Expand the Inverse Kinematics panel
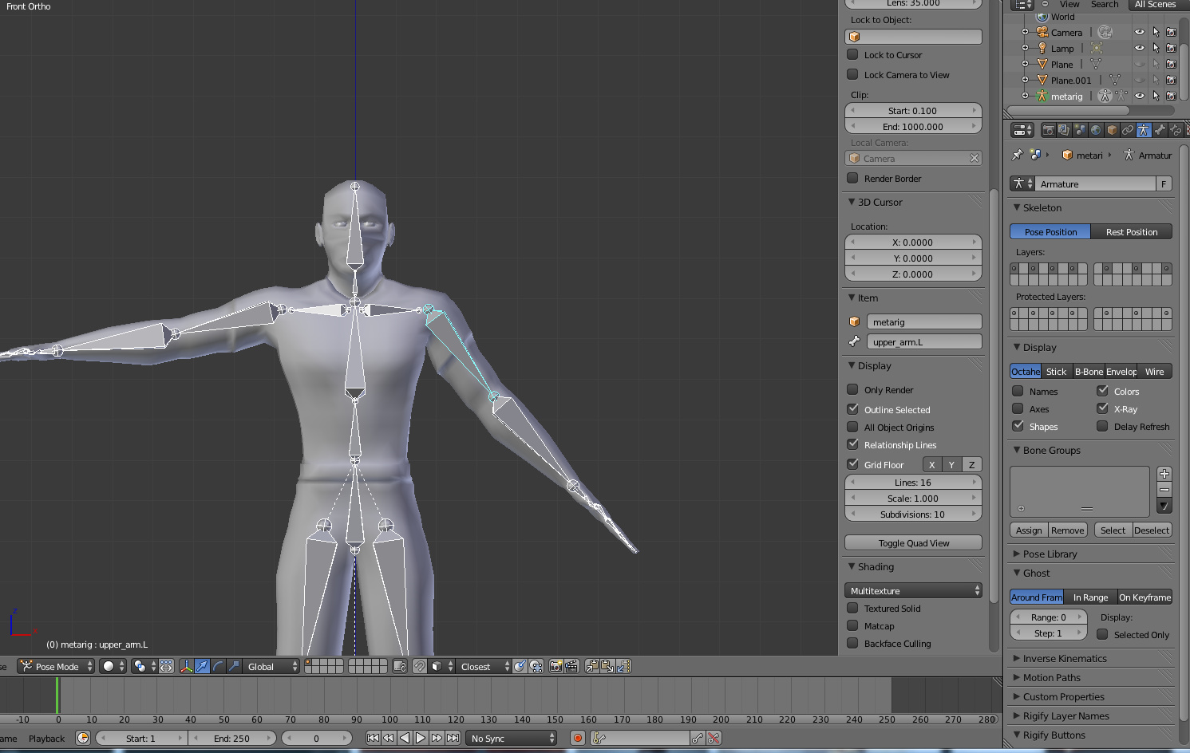The height and width of the screenshot is (753, 1190). (x=1017, y=658)
